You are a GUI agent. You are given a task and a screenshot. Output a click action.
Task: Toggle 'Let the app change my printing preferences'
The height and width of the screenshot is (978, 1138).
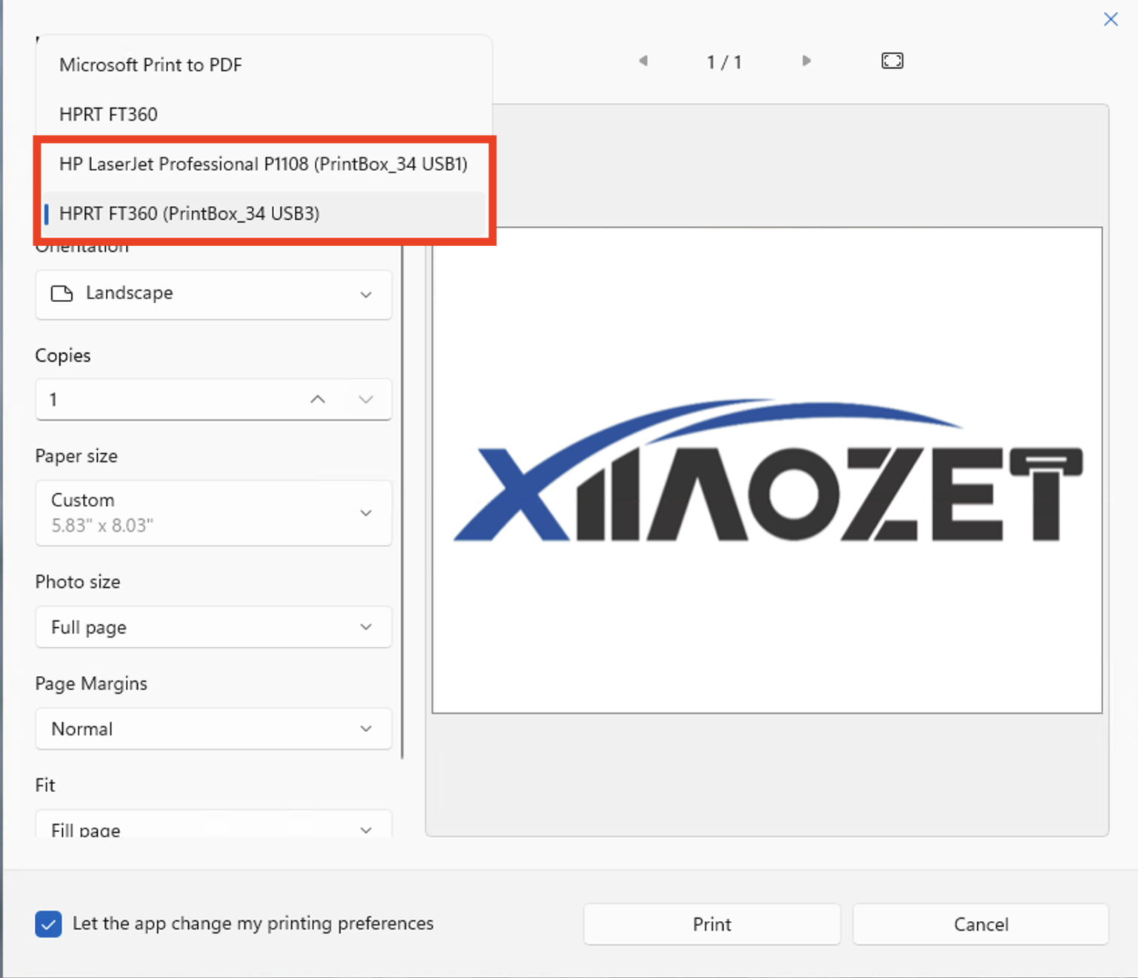click(x=49, y=924)
